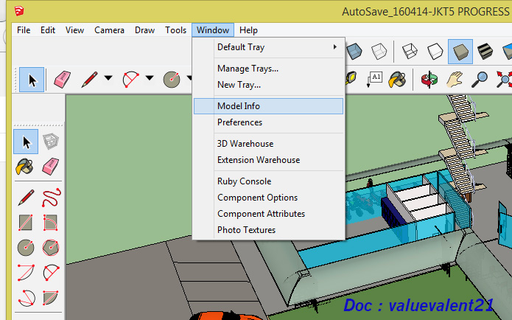Open Component Options from Window menu

(268, 198)
